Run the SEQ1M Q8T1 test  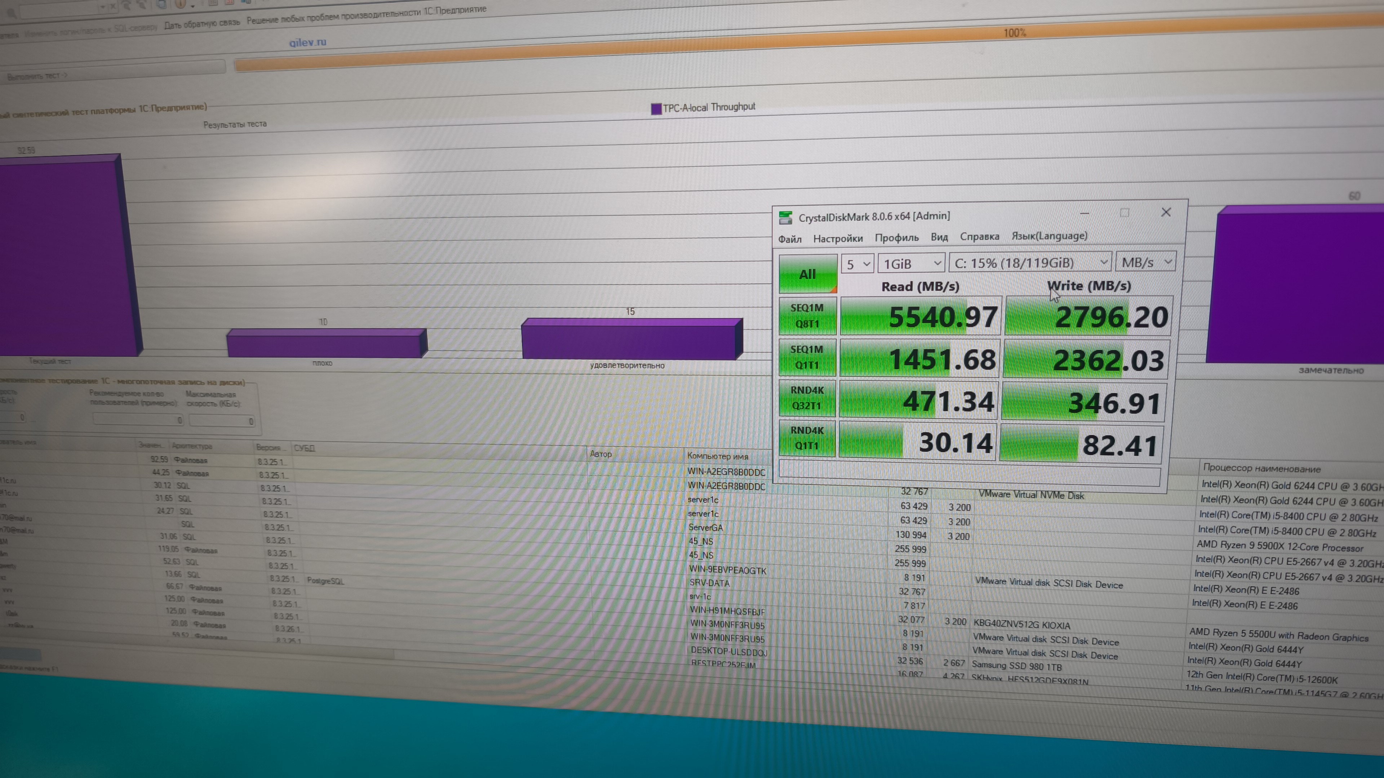pos(807,316)
